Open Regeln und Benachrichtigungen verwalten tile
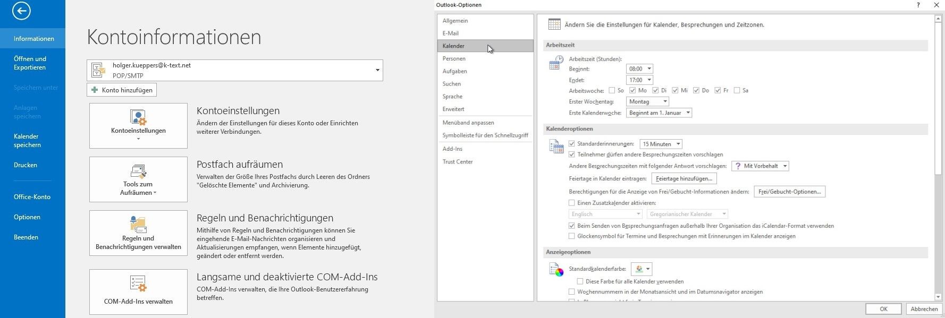This screenshot has width=945, height=318. (138, 233)
